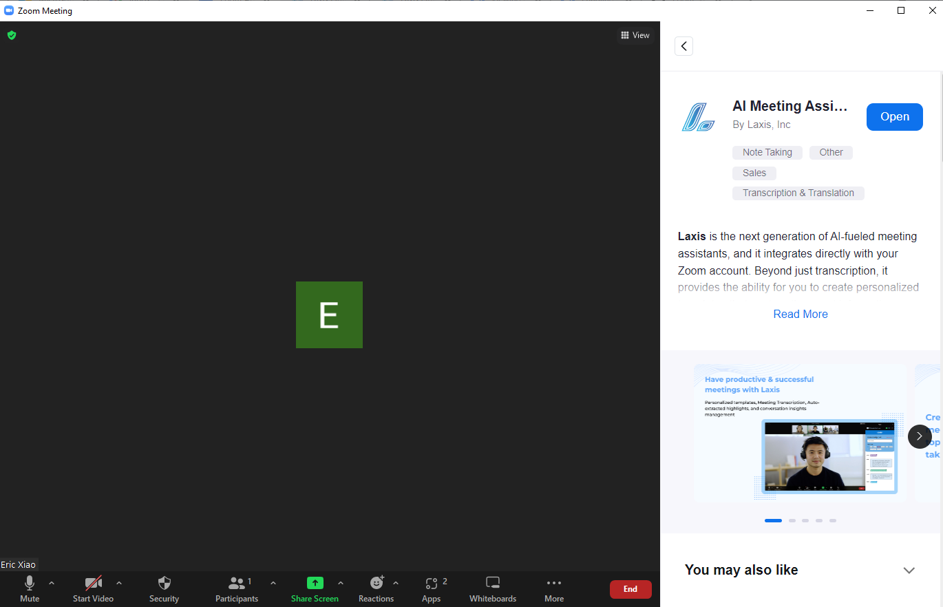This screenshot has width=943, height=607.
Task: Select Sales category tag
Action: 754,173
